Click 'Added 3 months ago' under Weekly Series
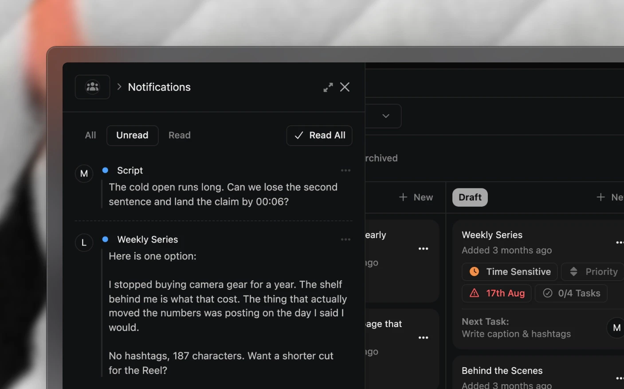The width and height of the screenshot is (624, 389). point(506,250)
